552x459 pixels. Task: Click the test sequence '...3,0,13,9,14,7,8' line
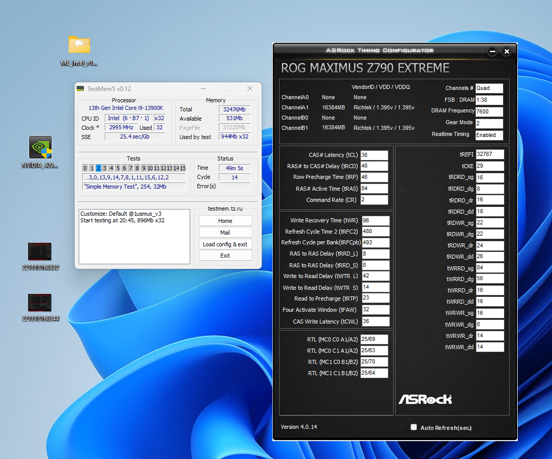[134, 177]
